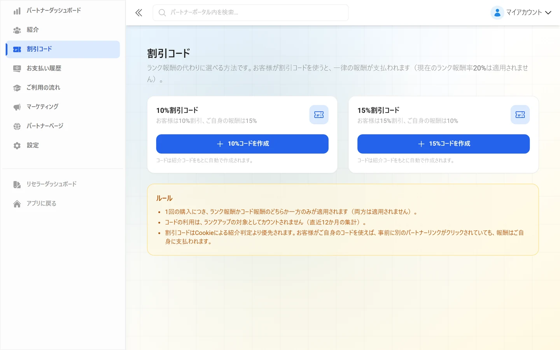
Task: Click the マーケティング megaphone icon
Action: point(17,107)
